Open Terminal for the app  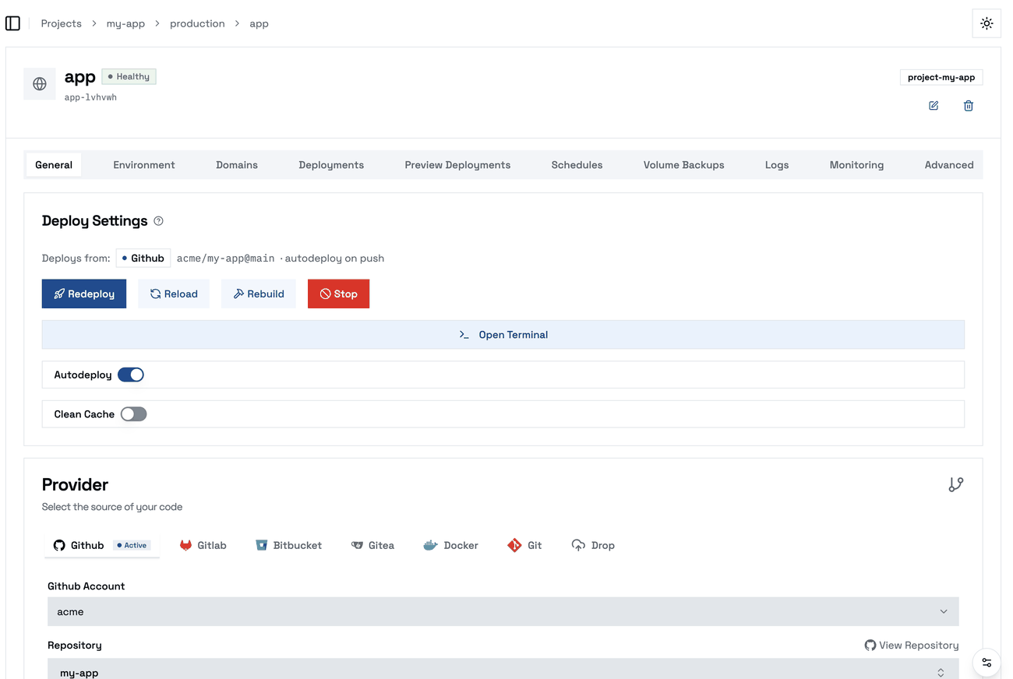503,335
